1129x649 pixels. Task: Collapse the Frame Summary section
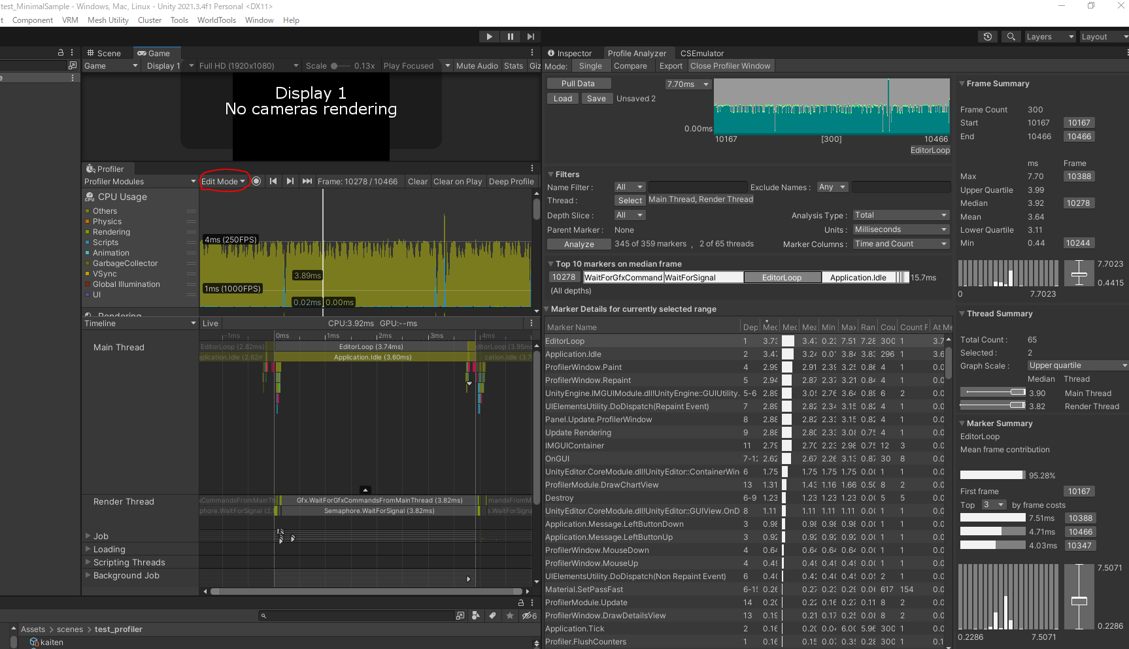pyautogui.click(x=962, y=84)
